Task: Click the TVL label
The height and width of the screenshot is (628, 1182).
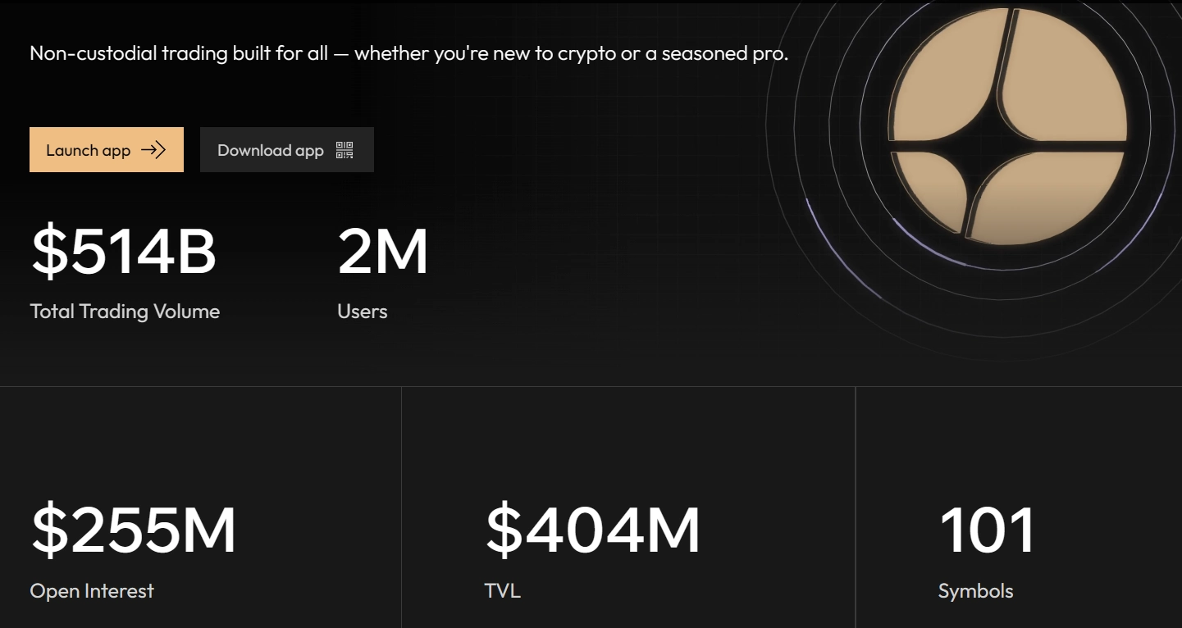Action: coord(503,591)
